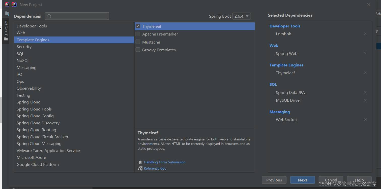
Task: Enable the Mustache checkbox
Action: [138, 42]
